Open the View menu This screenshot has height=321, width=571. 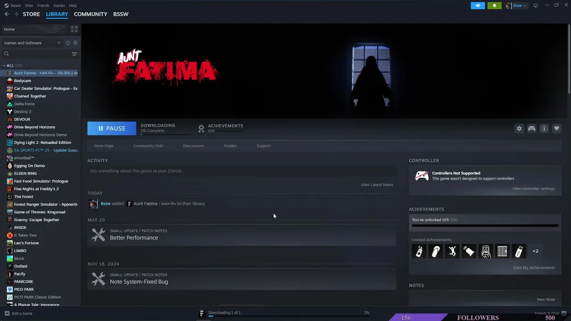coord(29,5)
